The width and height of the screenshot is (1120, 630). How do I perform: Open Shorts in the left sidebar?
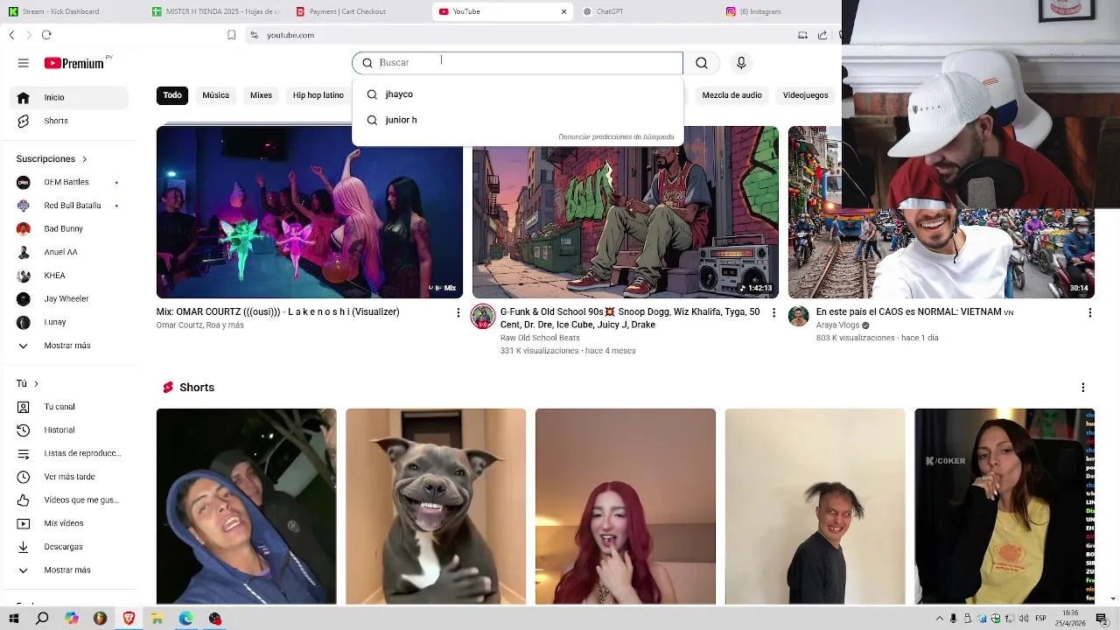[x=68, y=121]
